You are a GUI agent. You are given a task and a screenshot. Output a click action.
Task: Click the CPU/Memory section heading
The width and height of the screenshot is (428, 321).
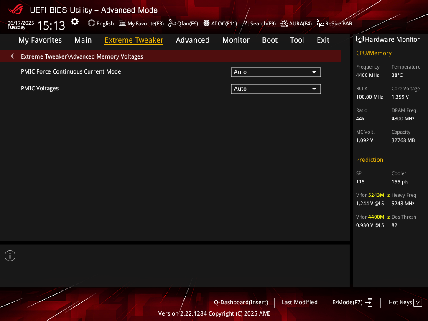[x=374, y=53]
